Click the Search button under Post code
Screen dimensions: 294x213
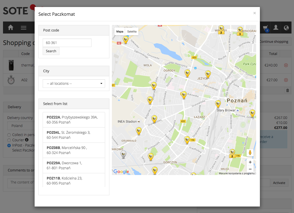click(x=51, y=51)
